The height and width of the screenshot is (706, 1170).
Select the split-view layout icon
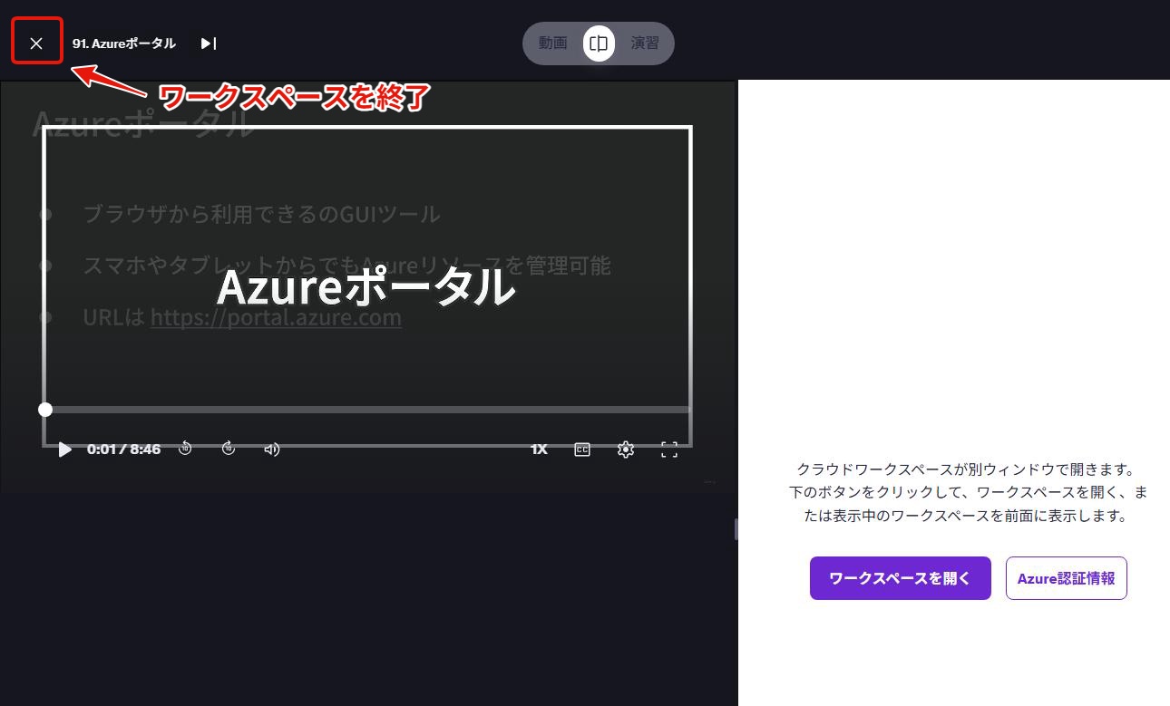click(x=599, y=43)
